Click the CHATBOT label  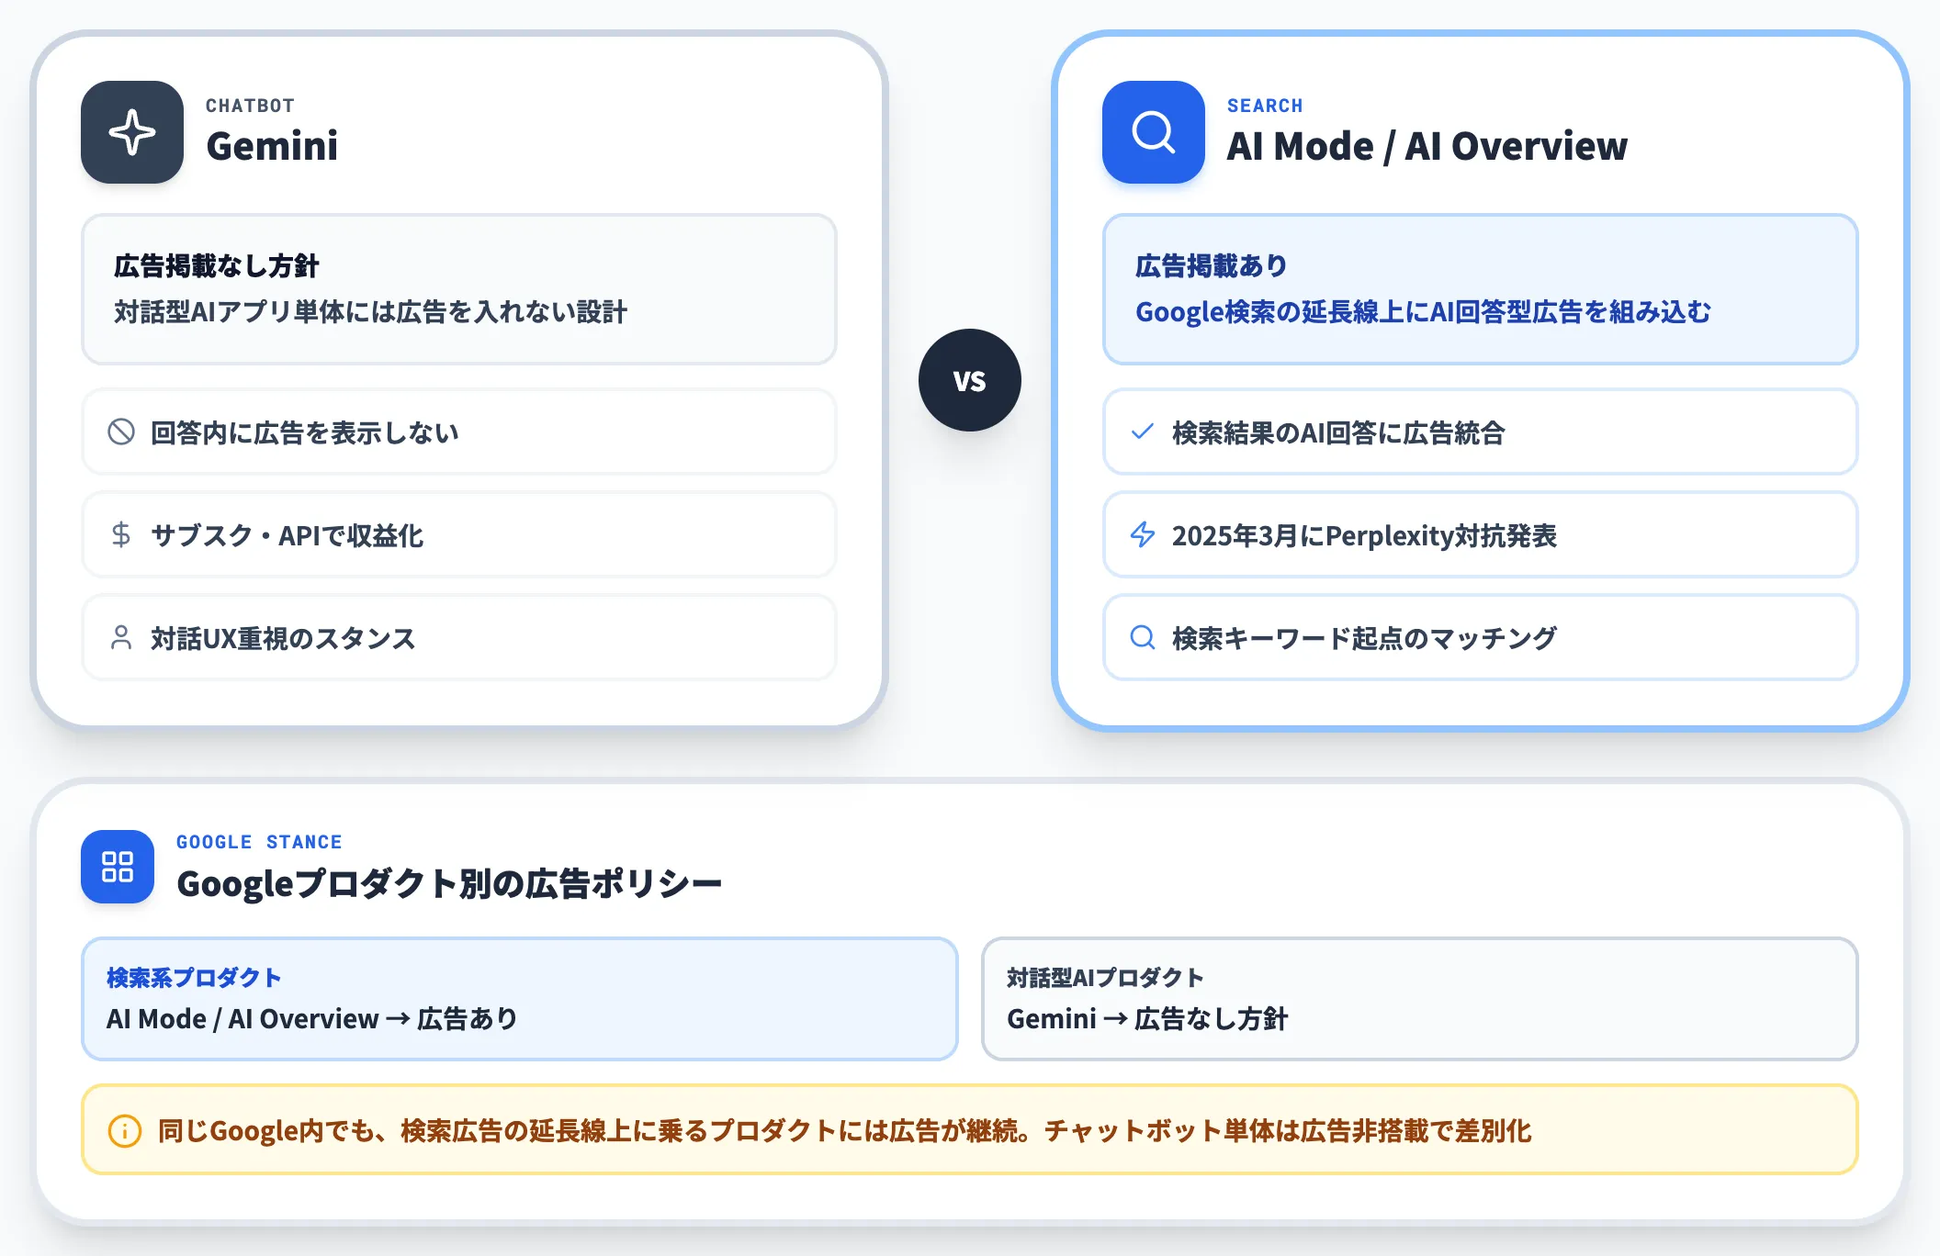pos(250,106)
